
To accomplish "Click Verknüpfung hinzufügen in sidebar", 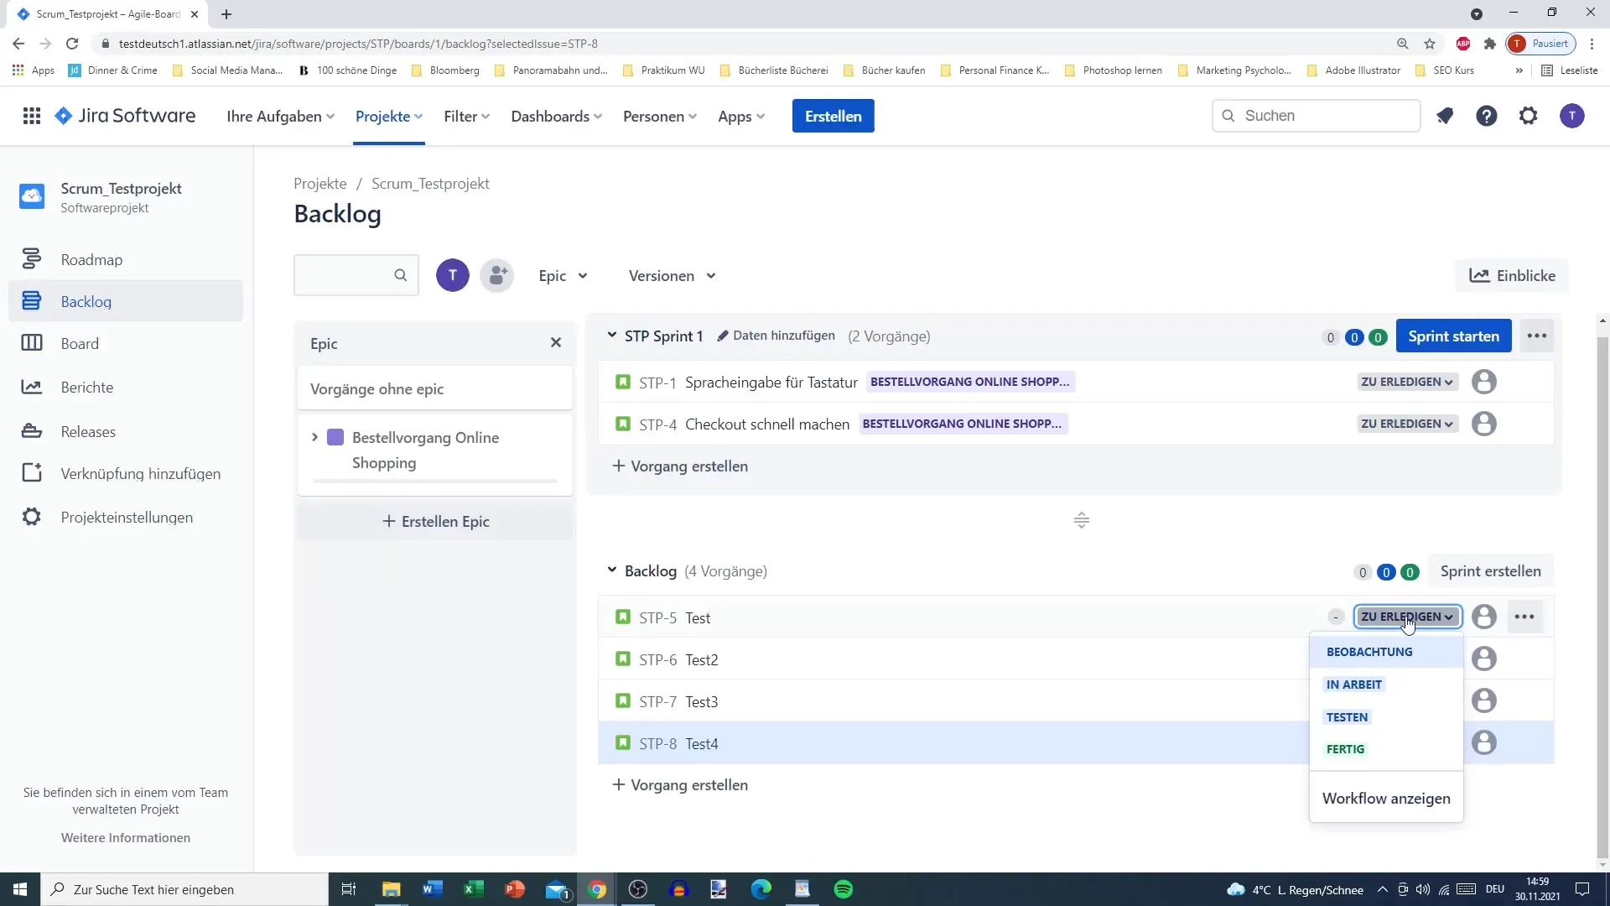I will coord(140,472).
